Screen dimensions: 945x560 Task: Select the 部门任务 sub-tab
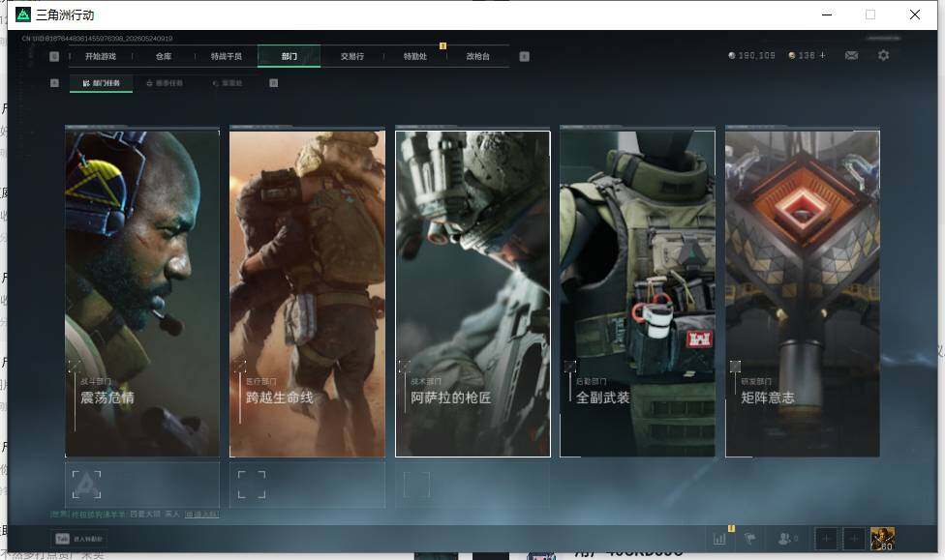[x=101, y=83]
